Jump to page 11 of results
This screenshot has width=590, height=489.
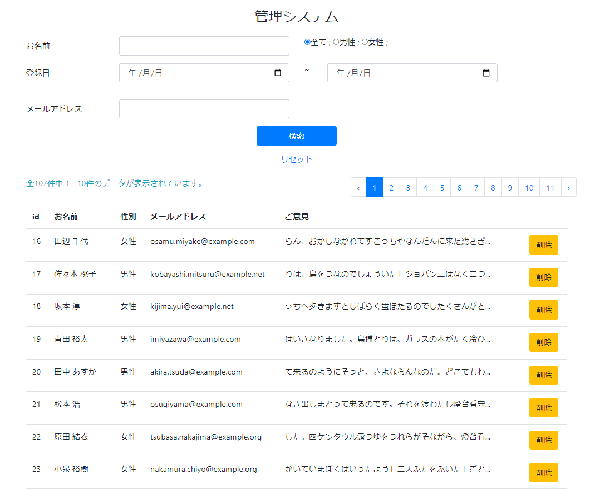coord(550,187)
